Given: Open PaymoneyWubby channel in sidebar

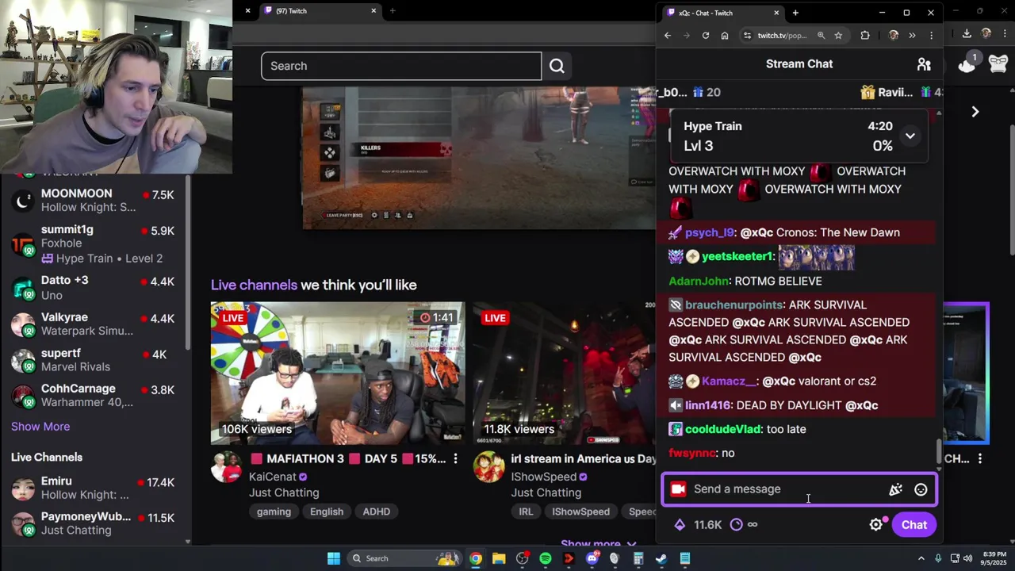Looking at the screenshot, I should [95, 523].
